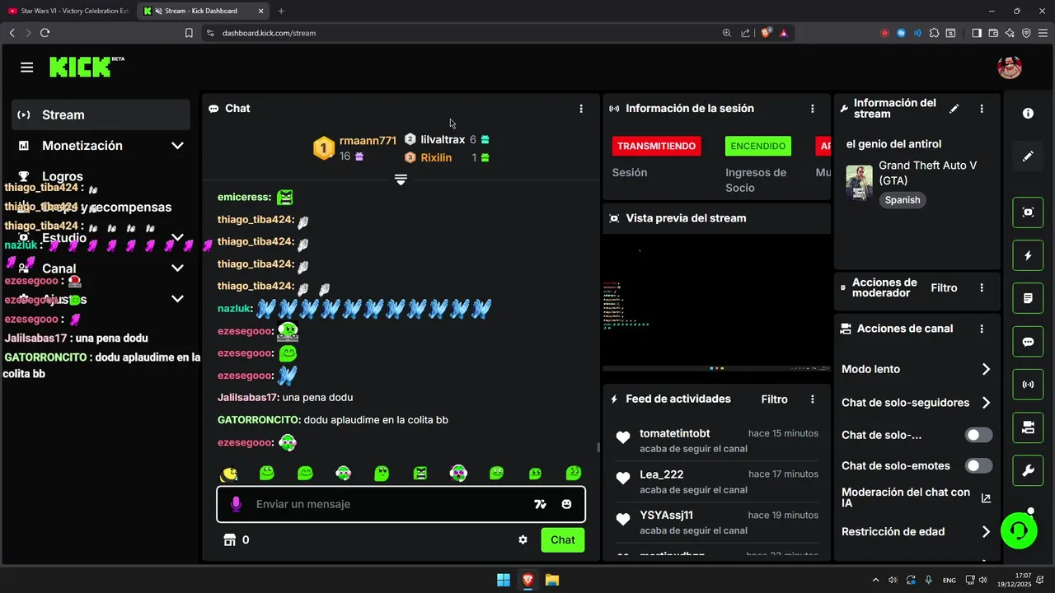Click the Brave Shields lion icon

766,33
